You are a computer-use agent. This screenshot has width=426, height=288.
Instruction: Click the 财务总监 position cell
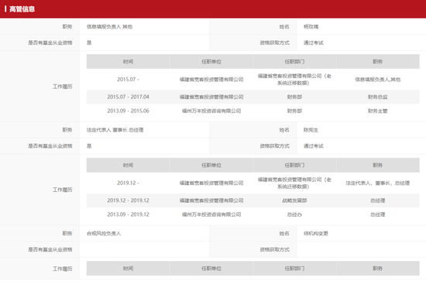coord(377,97)
